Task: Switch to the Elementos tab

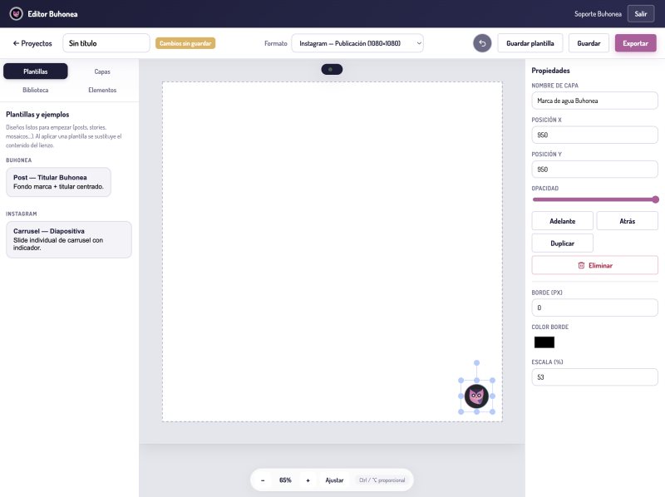Action: tap(102, 90)
